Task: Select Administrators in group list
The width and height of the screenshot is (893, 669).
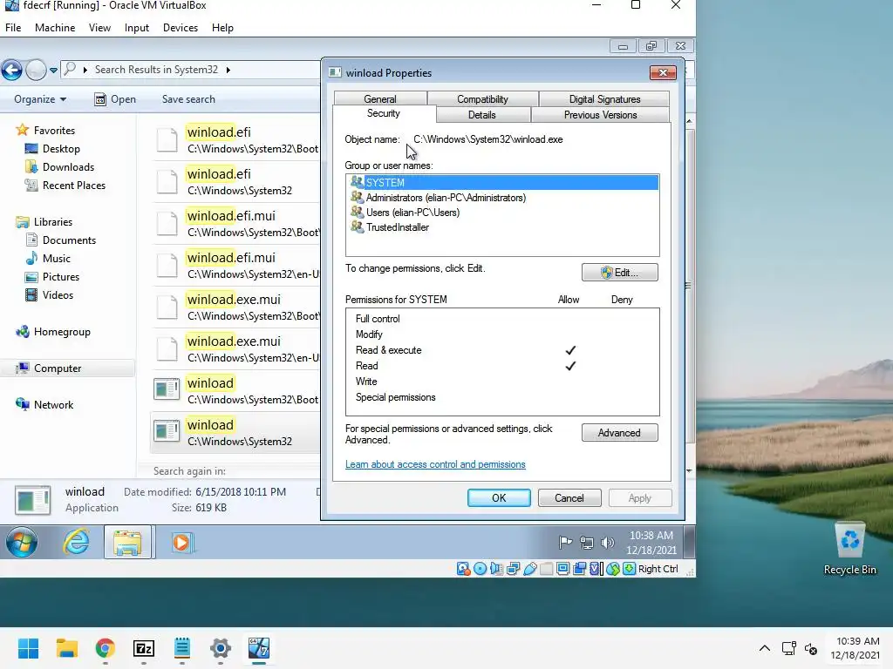Action: pyautogui.click(x=501, y=198)
